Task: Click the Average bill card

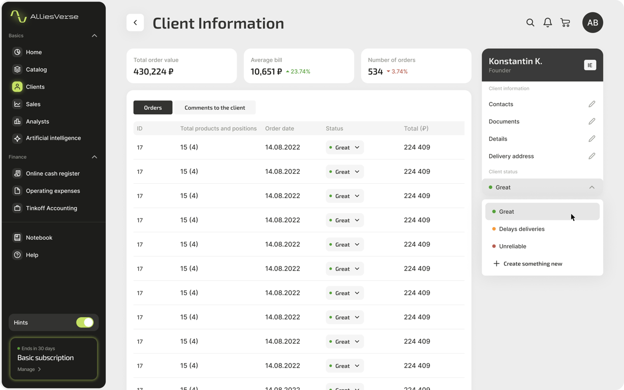Action: (299, 66)
